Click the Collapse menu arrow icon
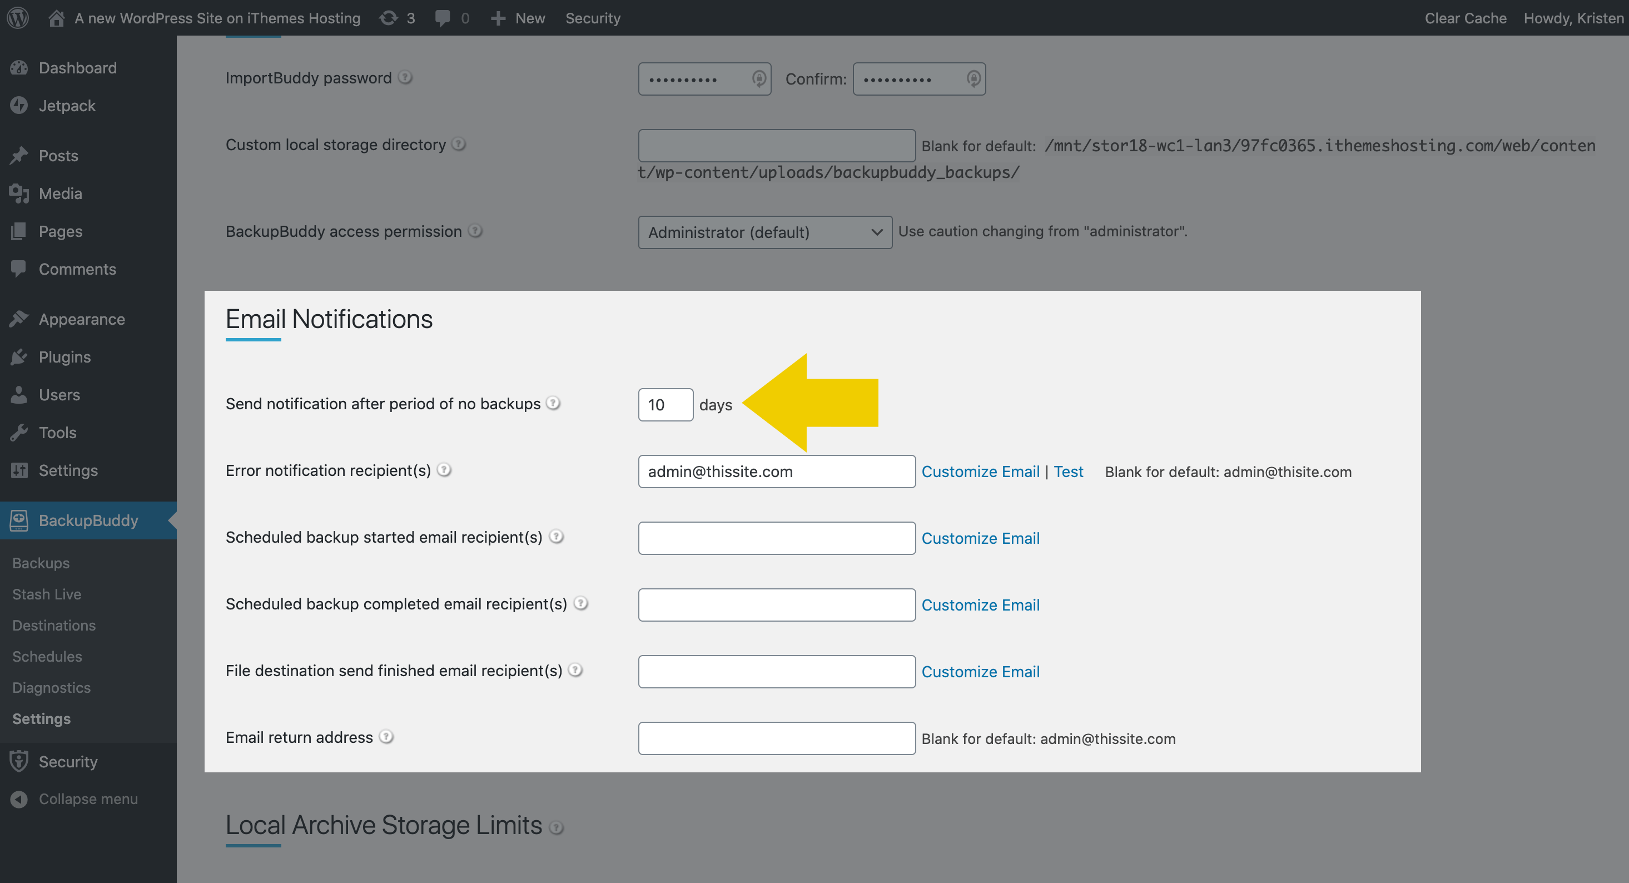Screen dimensions: 1629x883 [x=19, y=799]
